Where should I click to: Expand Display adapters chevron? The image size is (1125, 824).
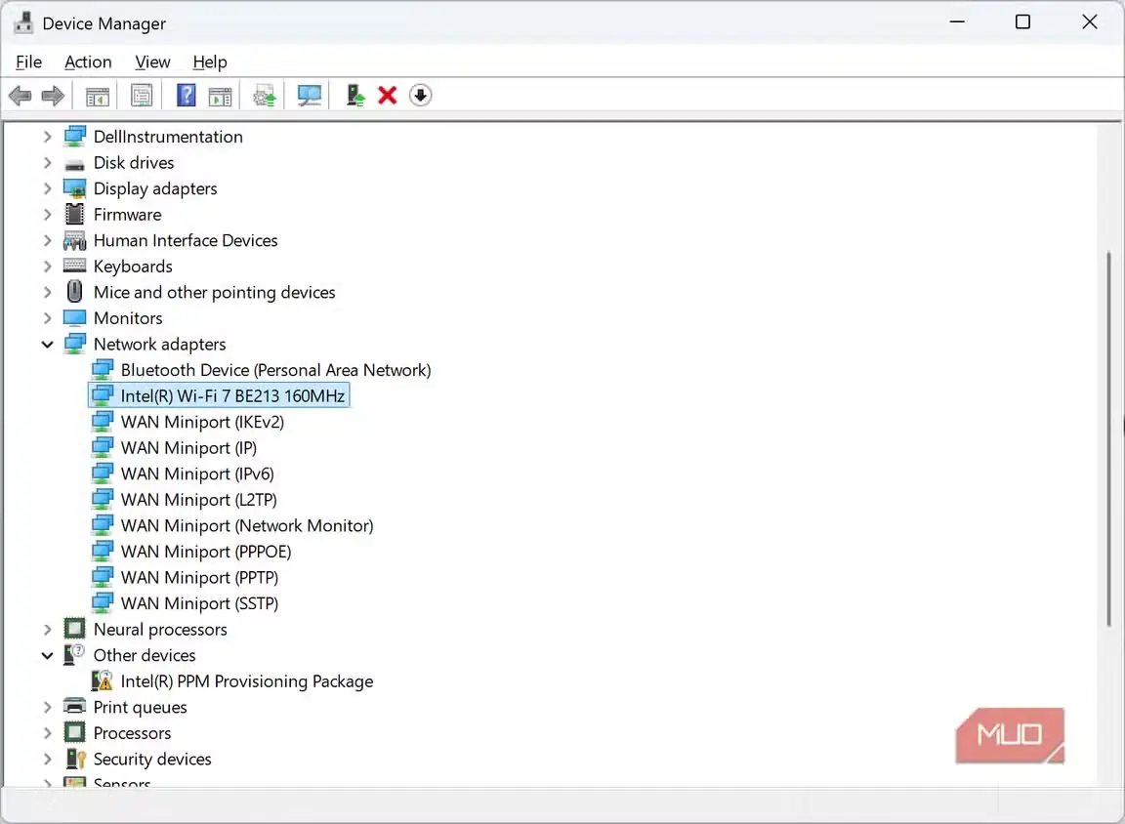tap(47, 188)
